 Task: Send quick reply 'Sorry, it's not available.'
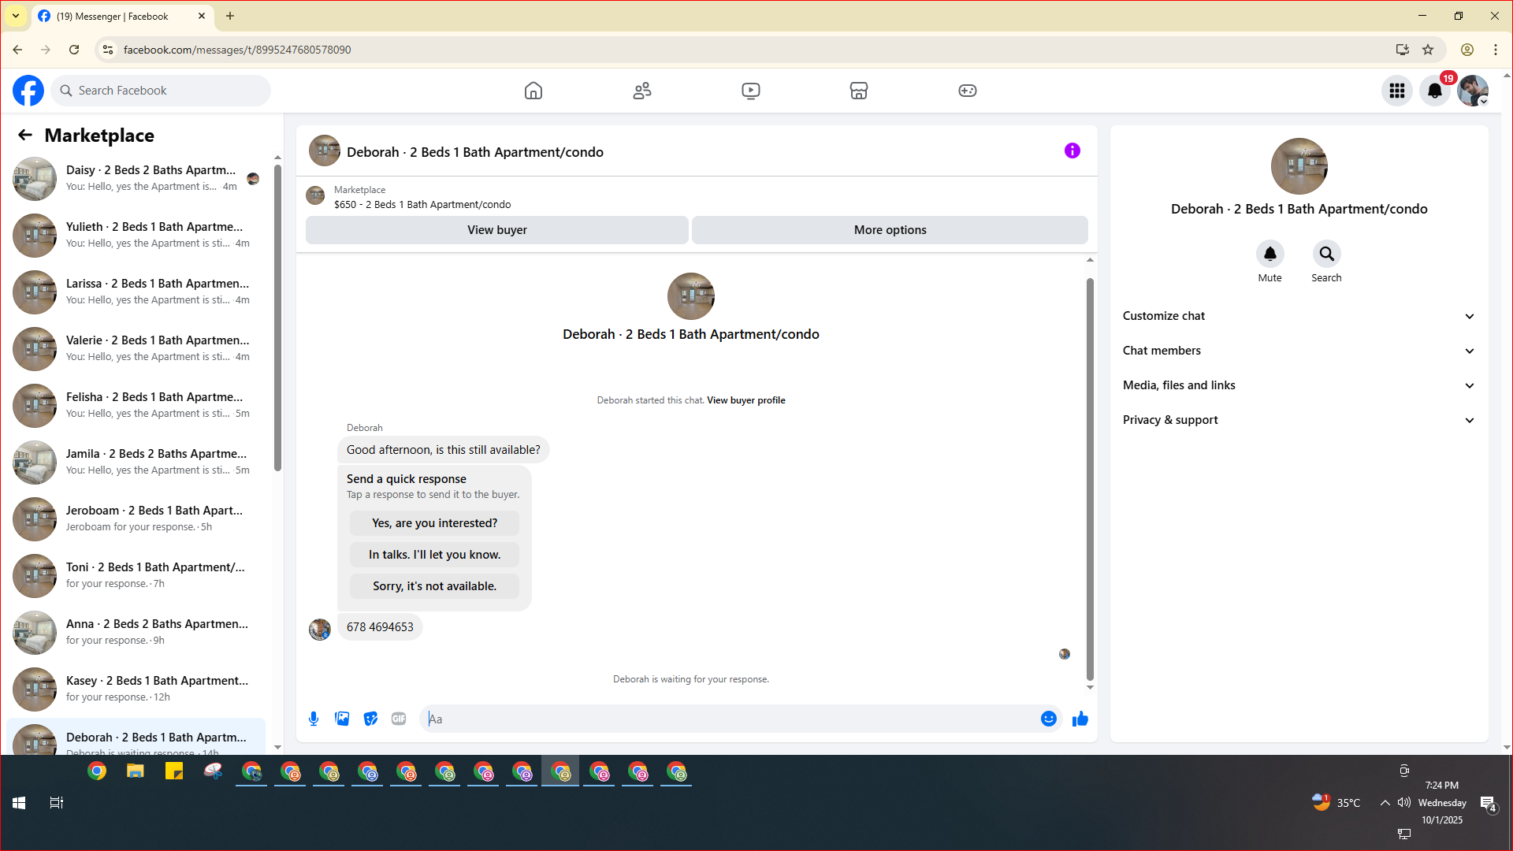tap(435, 586)
